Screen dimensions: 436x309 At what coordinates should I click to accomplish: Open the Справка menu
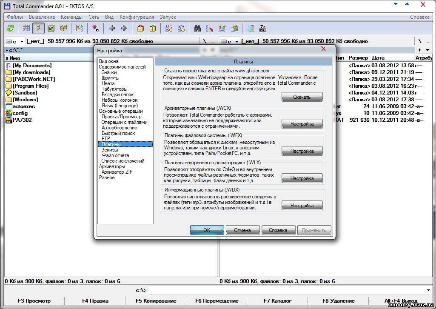[x=419, y=17]
